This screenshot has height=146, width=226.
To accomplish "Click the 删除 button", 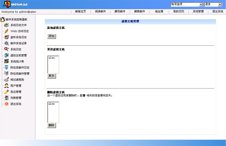I will (52, 125).
